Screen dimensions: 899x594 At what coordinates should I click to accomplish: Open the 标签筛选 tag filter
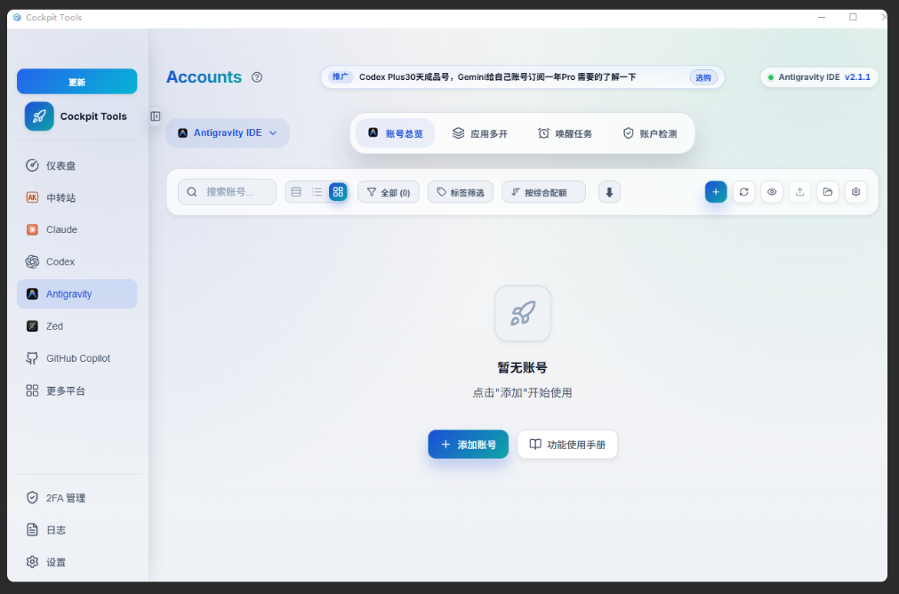pyautogui.click(x=461, y=192)
